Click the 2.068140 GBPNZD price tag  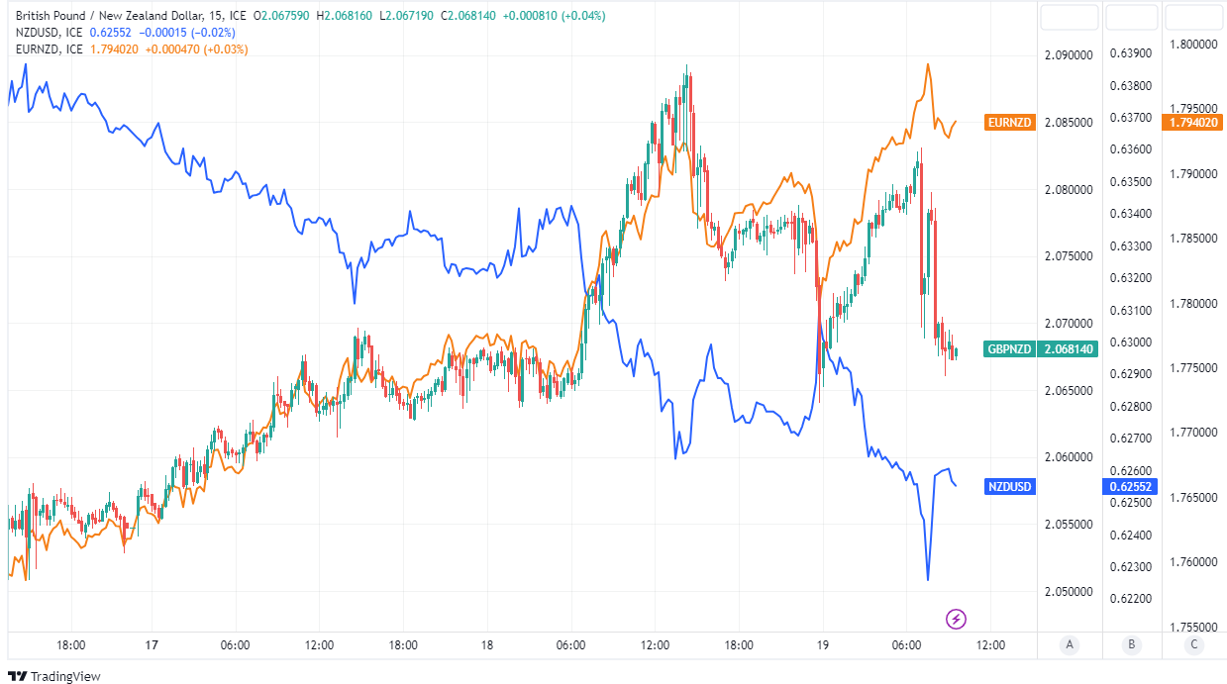tap(1068, 348)
